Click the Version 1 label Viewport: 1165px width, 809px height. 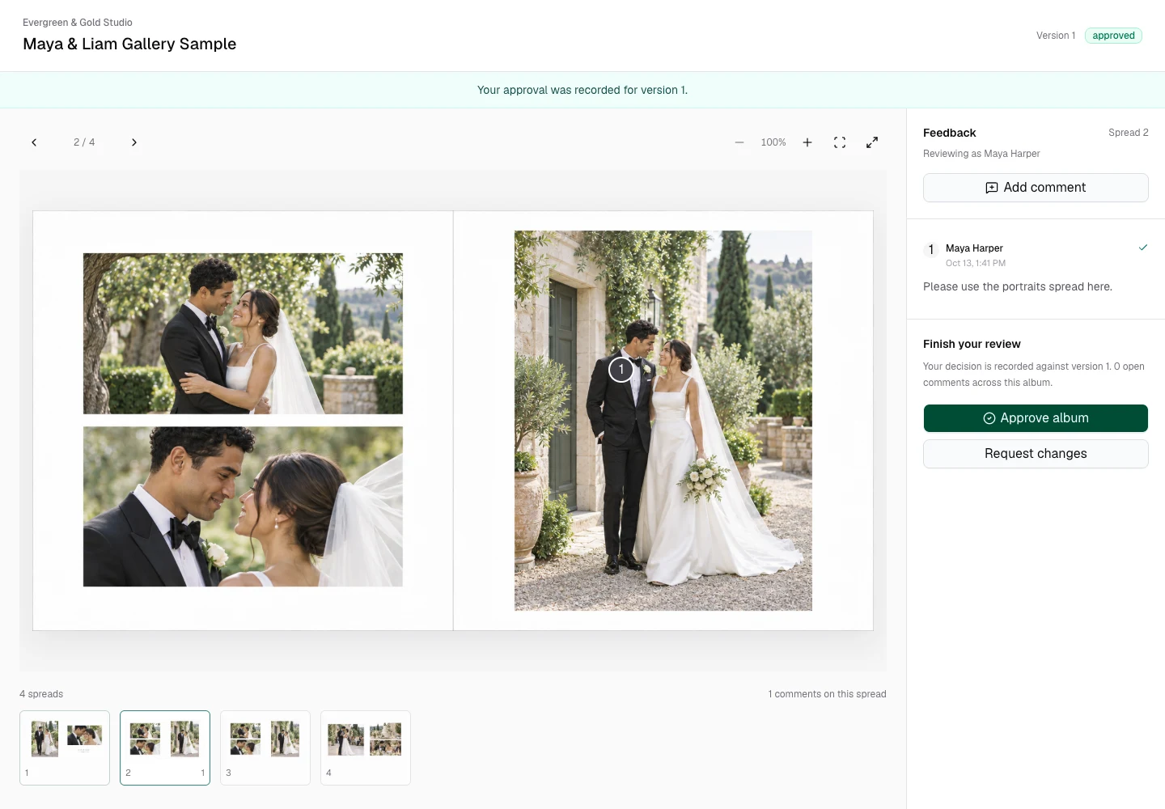click(1056, 36)
